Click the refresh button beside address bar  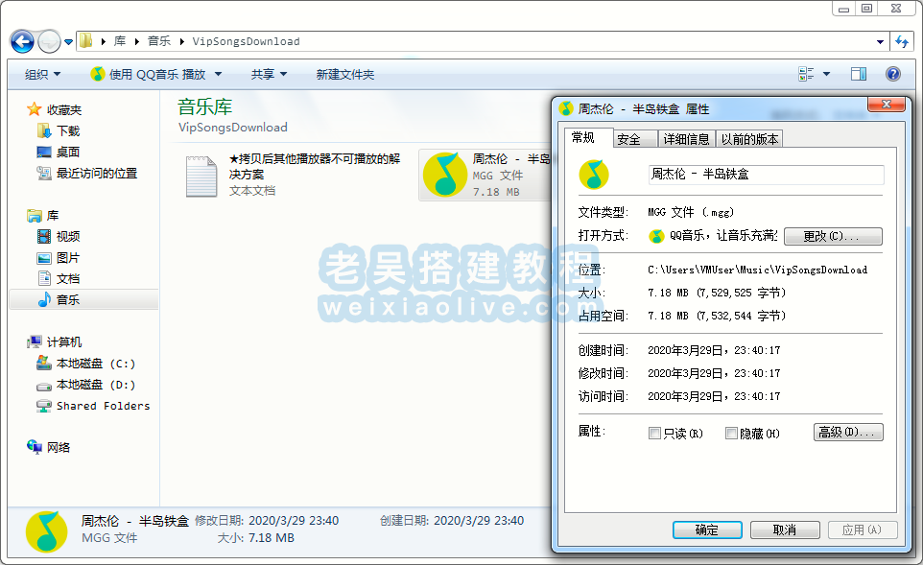(x=901, y=41)
